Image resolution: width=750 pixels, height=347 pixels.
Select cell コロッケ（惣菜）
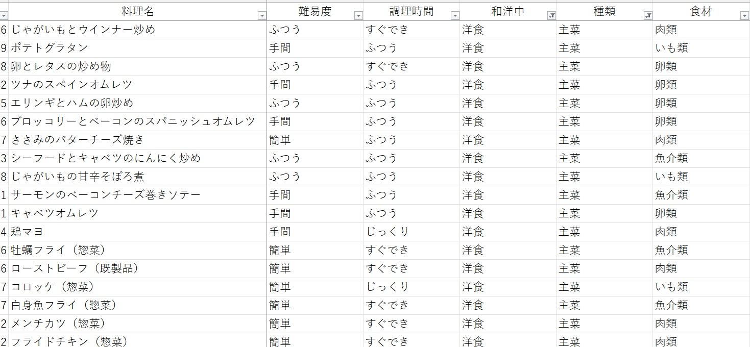pos(138,287)
